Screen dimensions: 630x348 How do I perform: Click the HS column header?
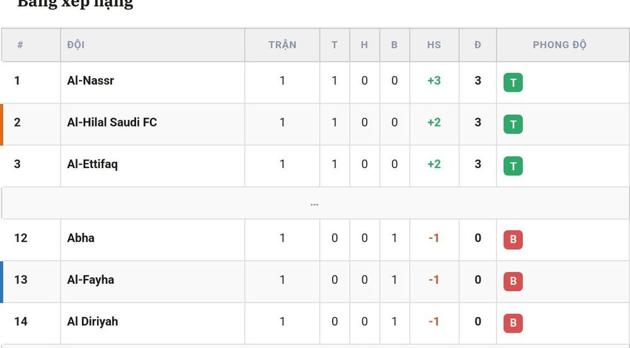pos(434,45)
